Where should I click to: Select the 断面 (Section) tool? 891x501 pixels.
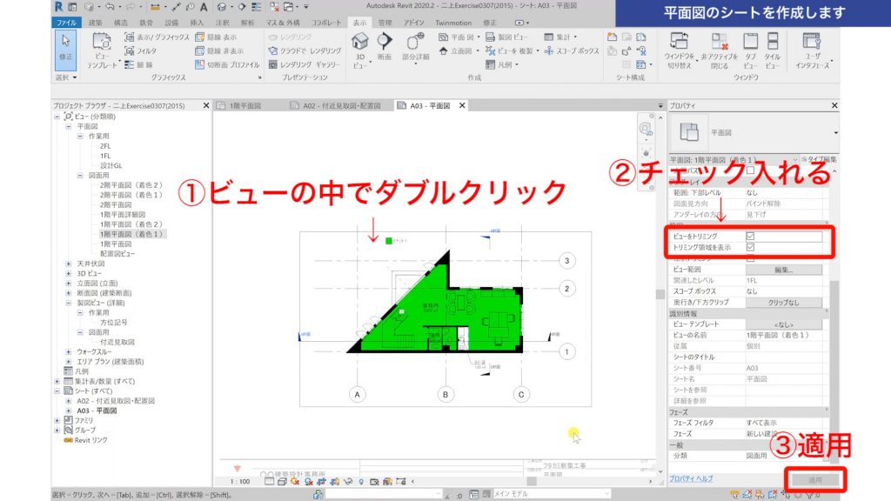click(x=384, y=43)
